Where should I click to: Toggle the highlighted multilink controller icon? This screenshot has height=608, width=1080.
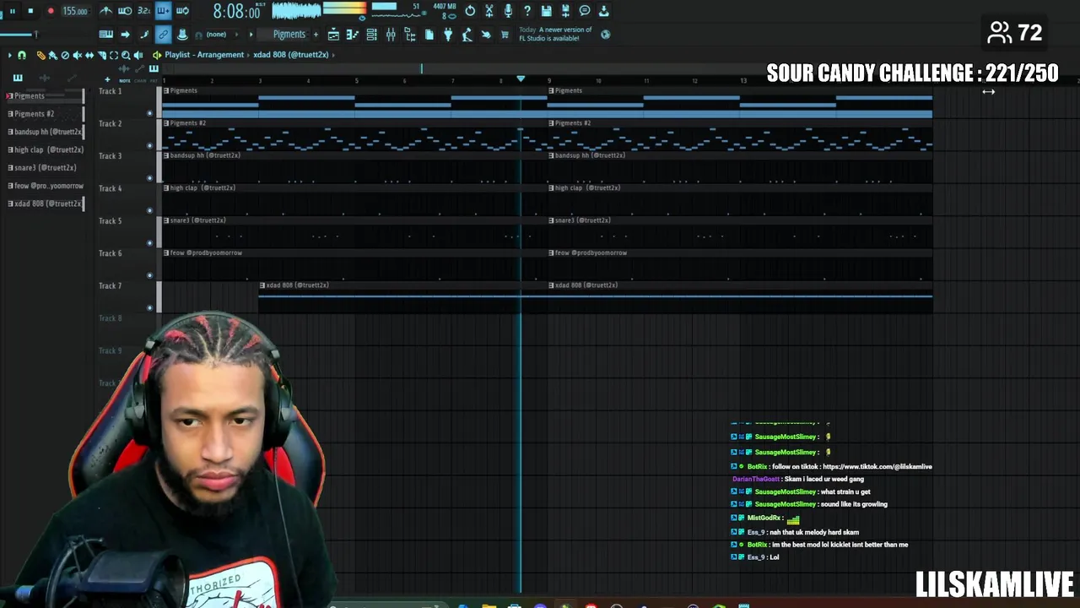[163, 35]
